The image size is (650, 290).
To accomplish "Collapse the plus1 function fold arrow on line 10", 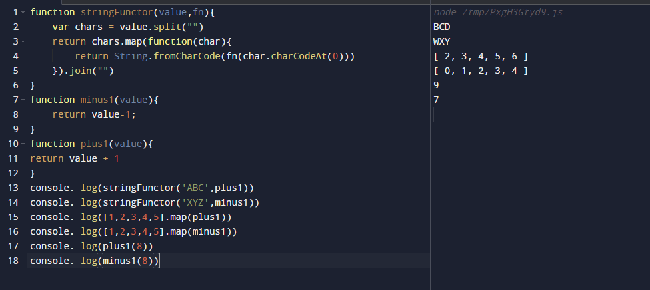I will 23,144.
